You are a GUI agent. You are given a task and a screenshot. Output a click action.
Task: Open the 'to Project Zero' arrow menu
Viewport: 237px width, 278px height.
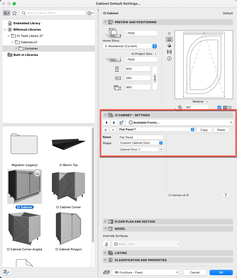pos(155,54)
